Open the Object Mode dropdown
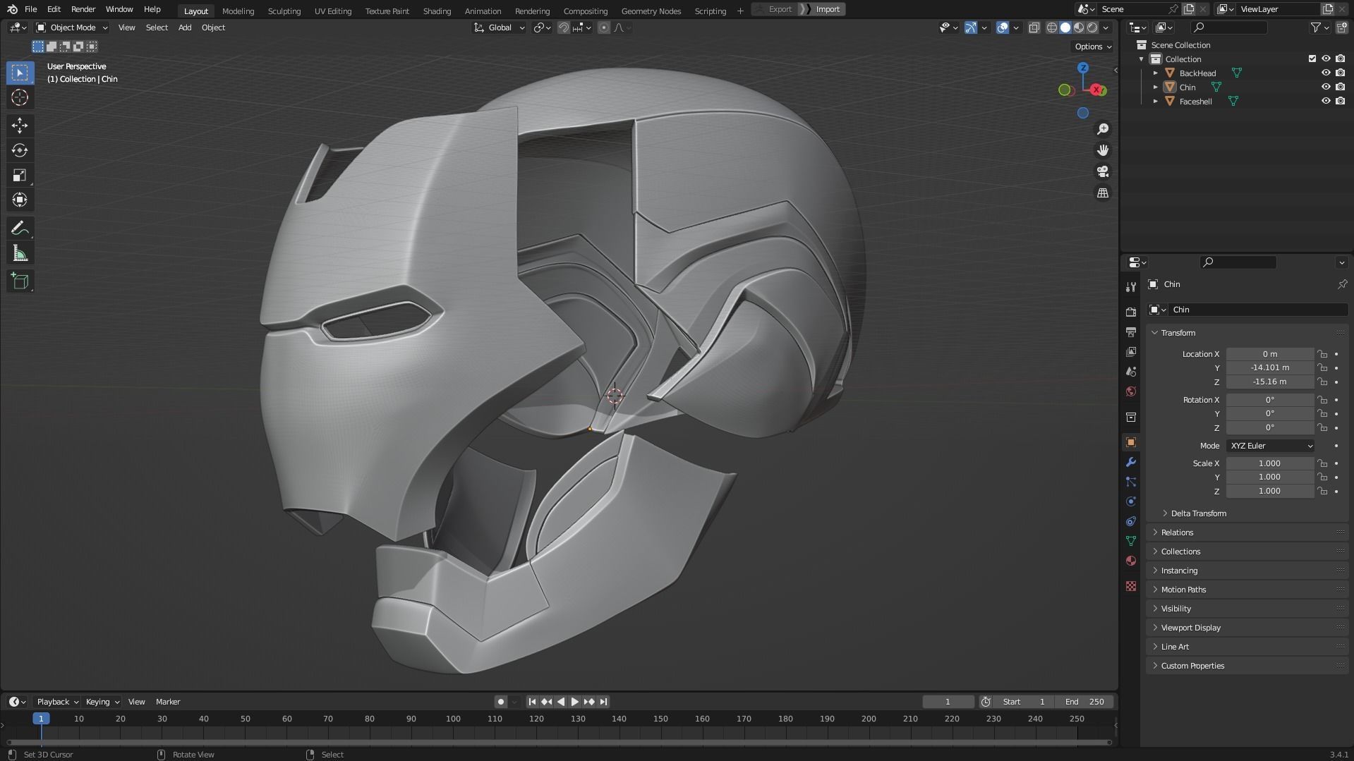The height and width of the screenshot is (761, 1354). pos(72,28)
